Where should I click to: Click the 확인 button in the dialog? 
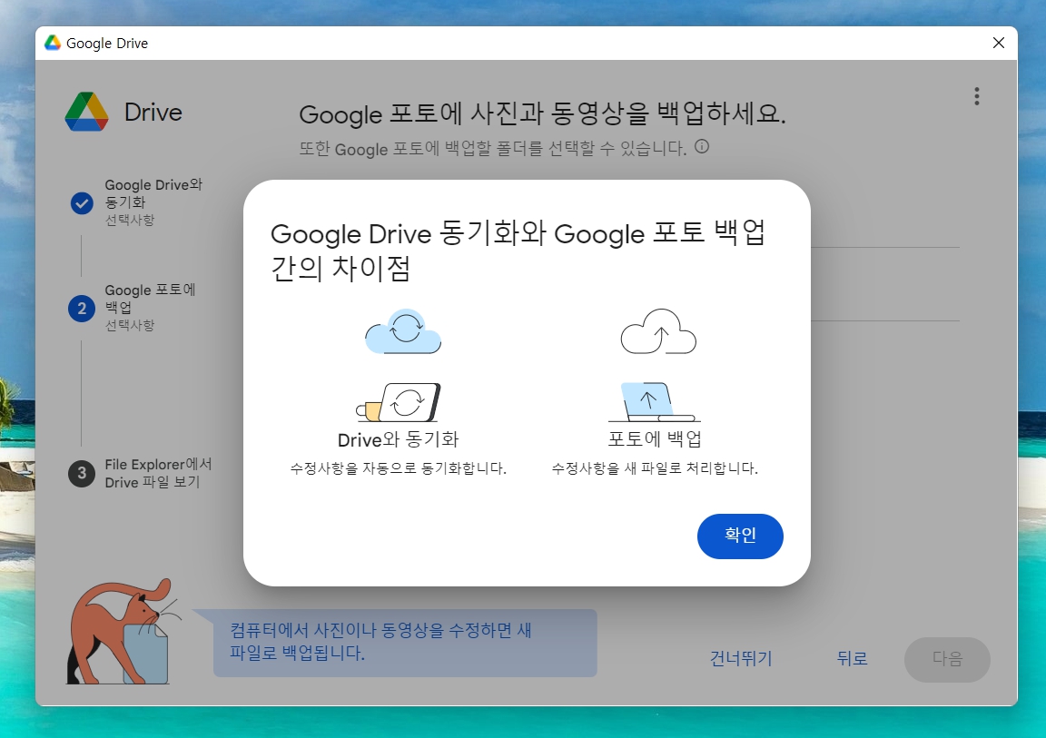tap(740, 536)
